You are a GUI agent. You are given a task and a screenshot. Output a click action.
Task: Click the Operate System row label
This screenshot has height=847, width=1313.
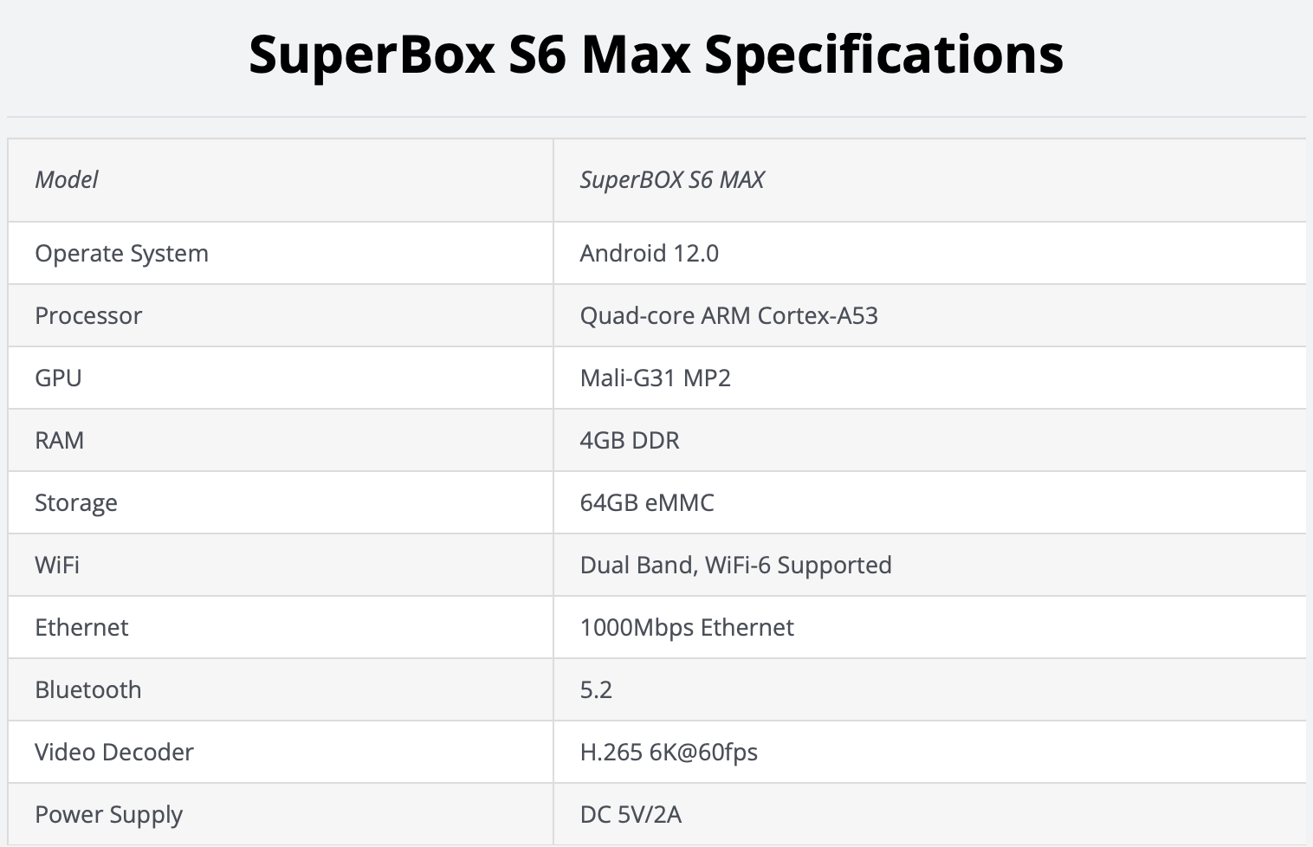click(x=121, y=254)
